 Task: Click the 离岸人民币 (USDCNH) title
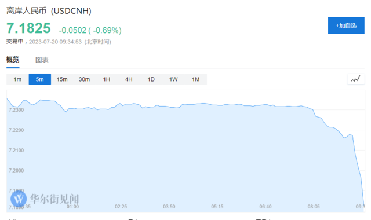click(x=49, y=10)
